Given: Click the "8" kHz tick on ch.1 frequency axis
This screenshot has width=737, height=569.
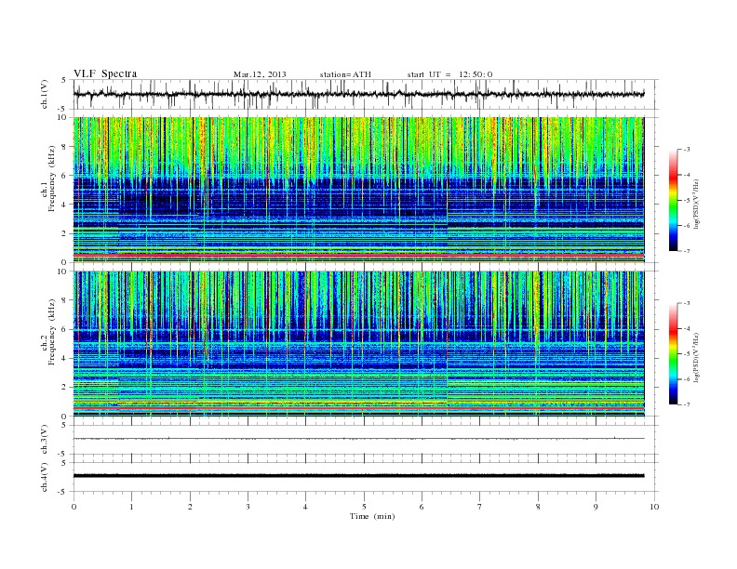Looking at the screenshot, I should click(64, 147).
